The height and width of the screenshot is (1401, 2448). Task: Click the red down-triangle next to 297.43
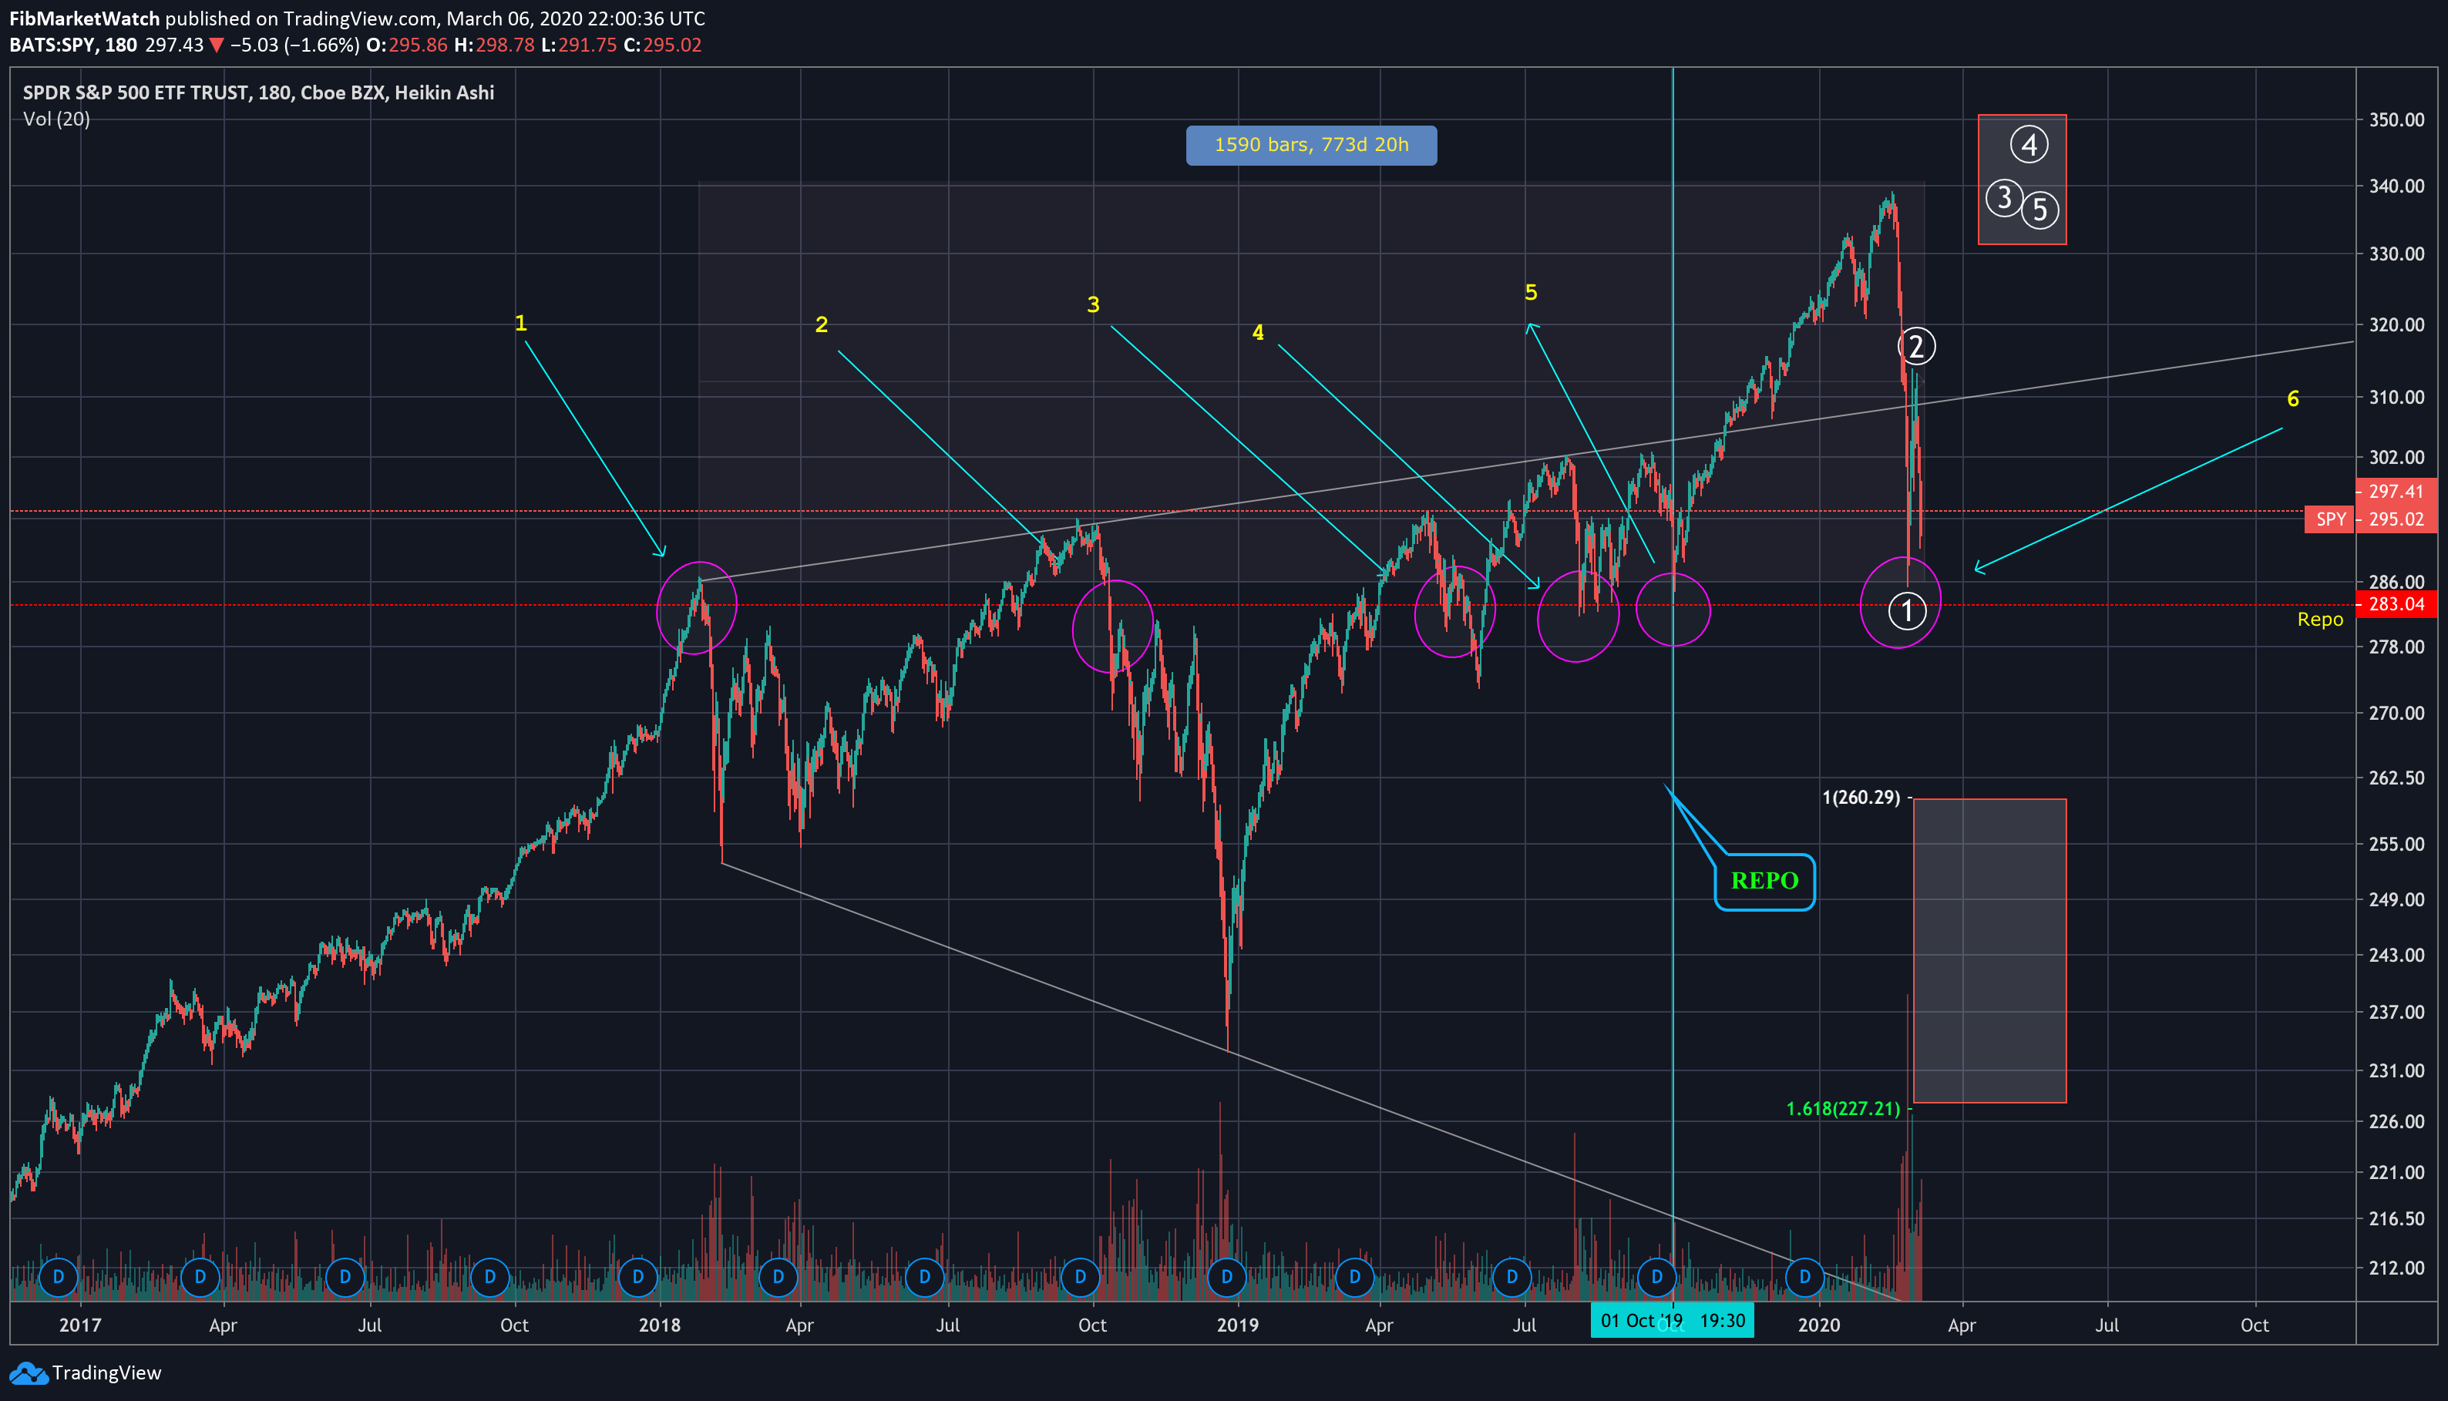pyautogui.click(x=217, y=45)
